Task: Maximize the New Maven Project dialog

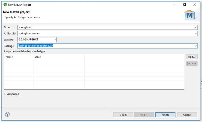Action: click(x=184, y=5)
